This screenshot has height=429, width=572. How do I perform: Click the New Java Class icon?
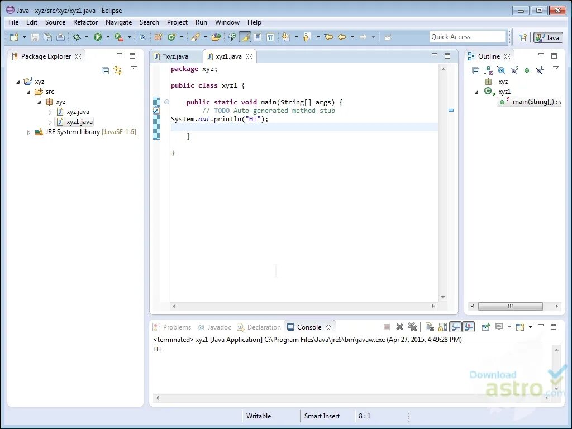pos(171,37)
